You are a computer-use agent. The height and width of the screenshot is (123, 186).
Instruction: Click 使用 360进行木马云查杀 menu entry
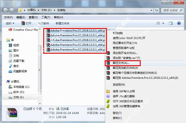coord(128,101)
